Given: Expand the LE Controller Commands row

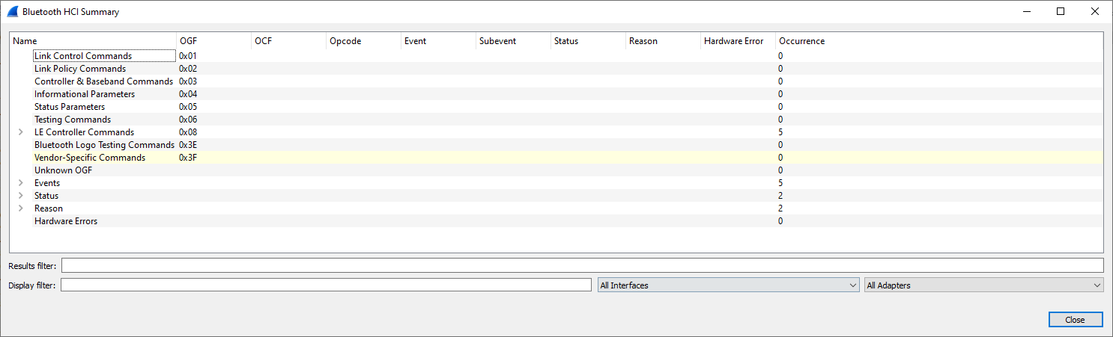Looking at the screenshot, I should coord(21,132).
